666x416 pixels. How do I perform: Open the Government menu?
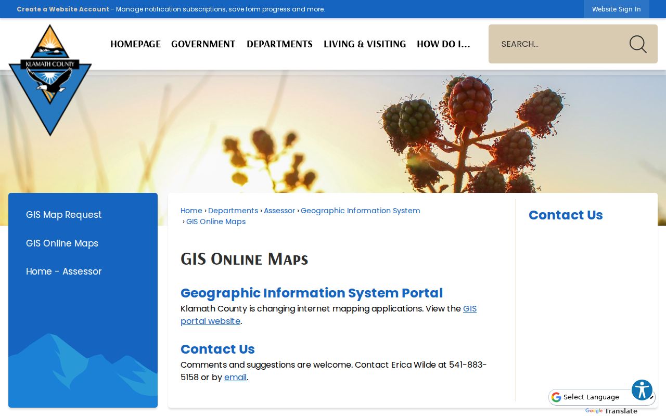tap(203, 44)
